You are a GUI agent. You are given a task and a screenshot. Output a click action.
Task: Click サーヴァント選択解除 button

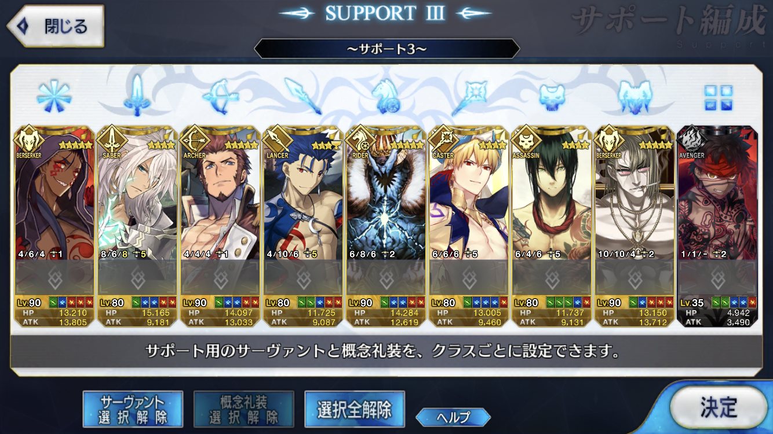pos(133,409)
